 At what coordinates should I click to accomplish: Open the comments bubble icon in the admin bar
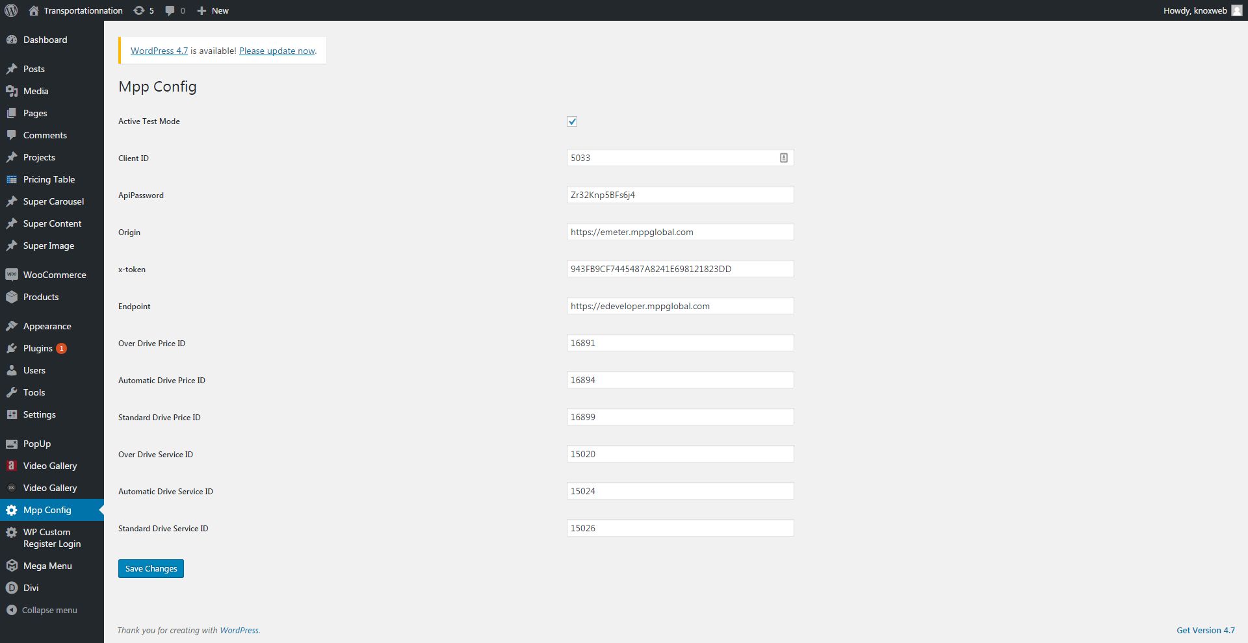tap(170, 10)
